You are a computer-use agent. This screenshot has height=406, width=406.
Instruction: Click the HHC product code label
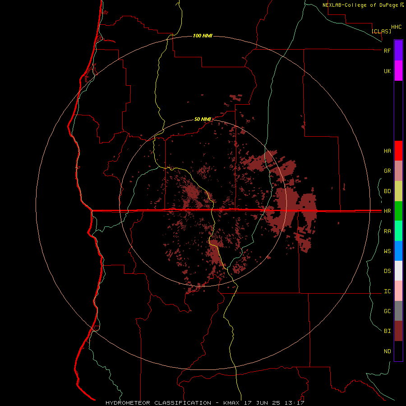pos(397,27)
